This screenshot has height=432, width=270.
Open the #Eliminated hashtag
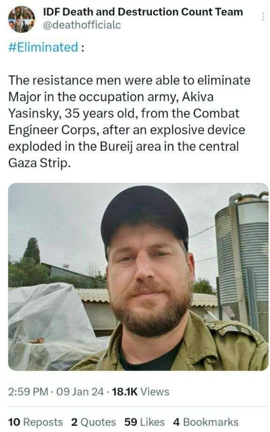point(43,47)
